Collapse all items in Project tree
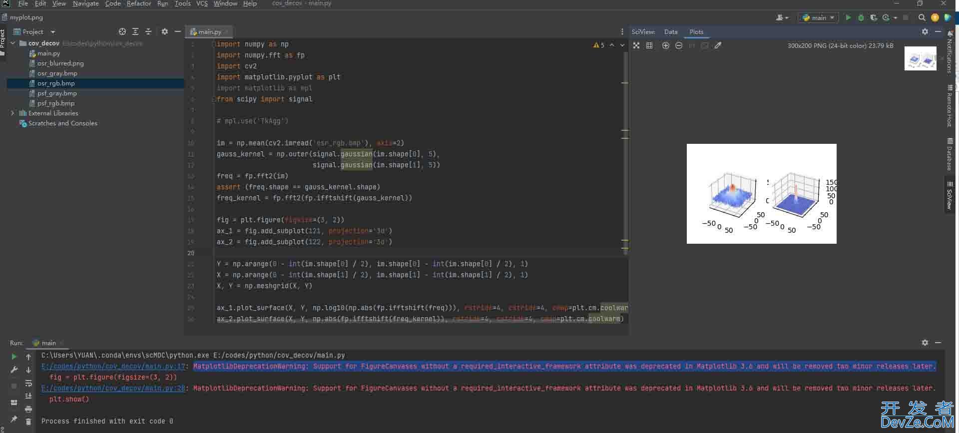Image resolution: width=959 pixels, height=433 pixels. (x=148, y=31)
